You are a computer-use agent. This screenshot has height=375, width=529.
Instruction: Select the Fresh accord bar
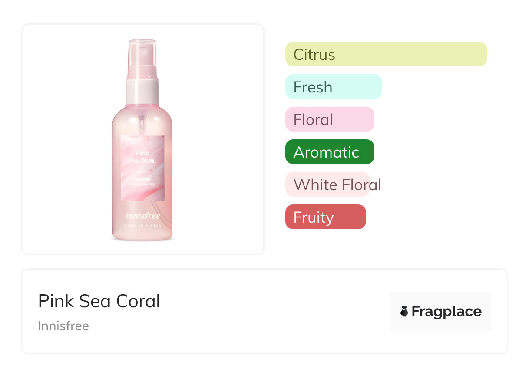(333, 87)
